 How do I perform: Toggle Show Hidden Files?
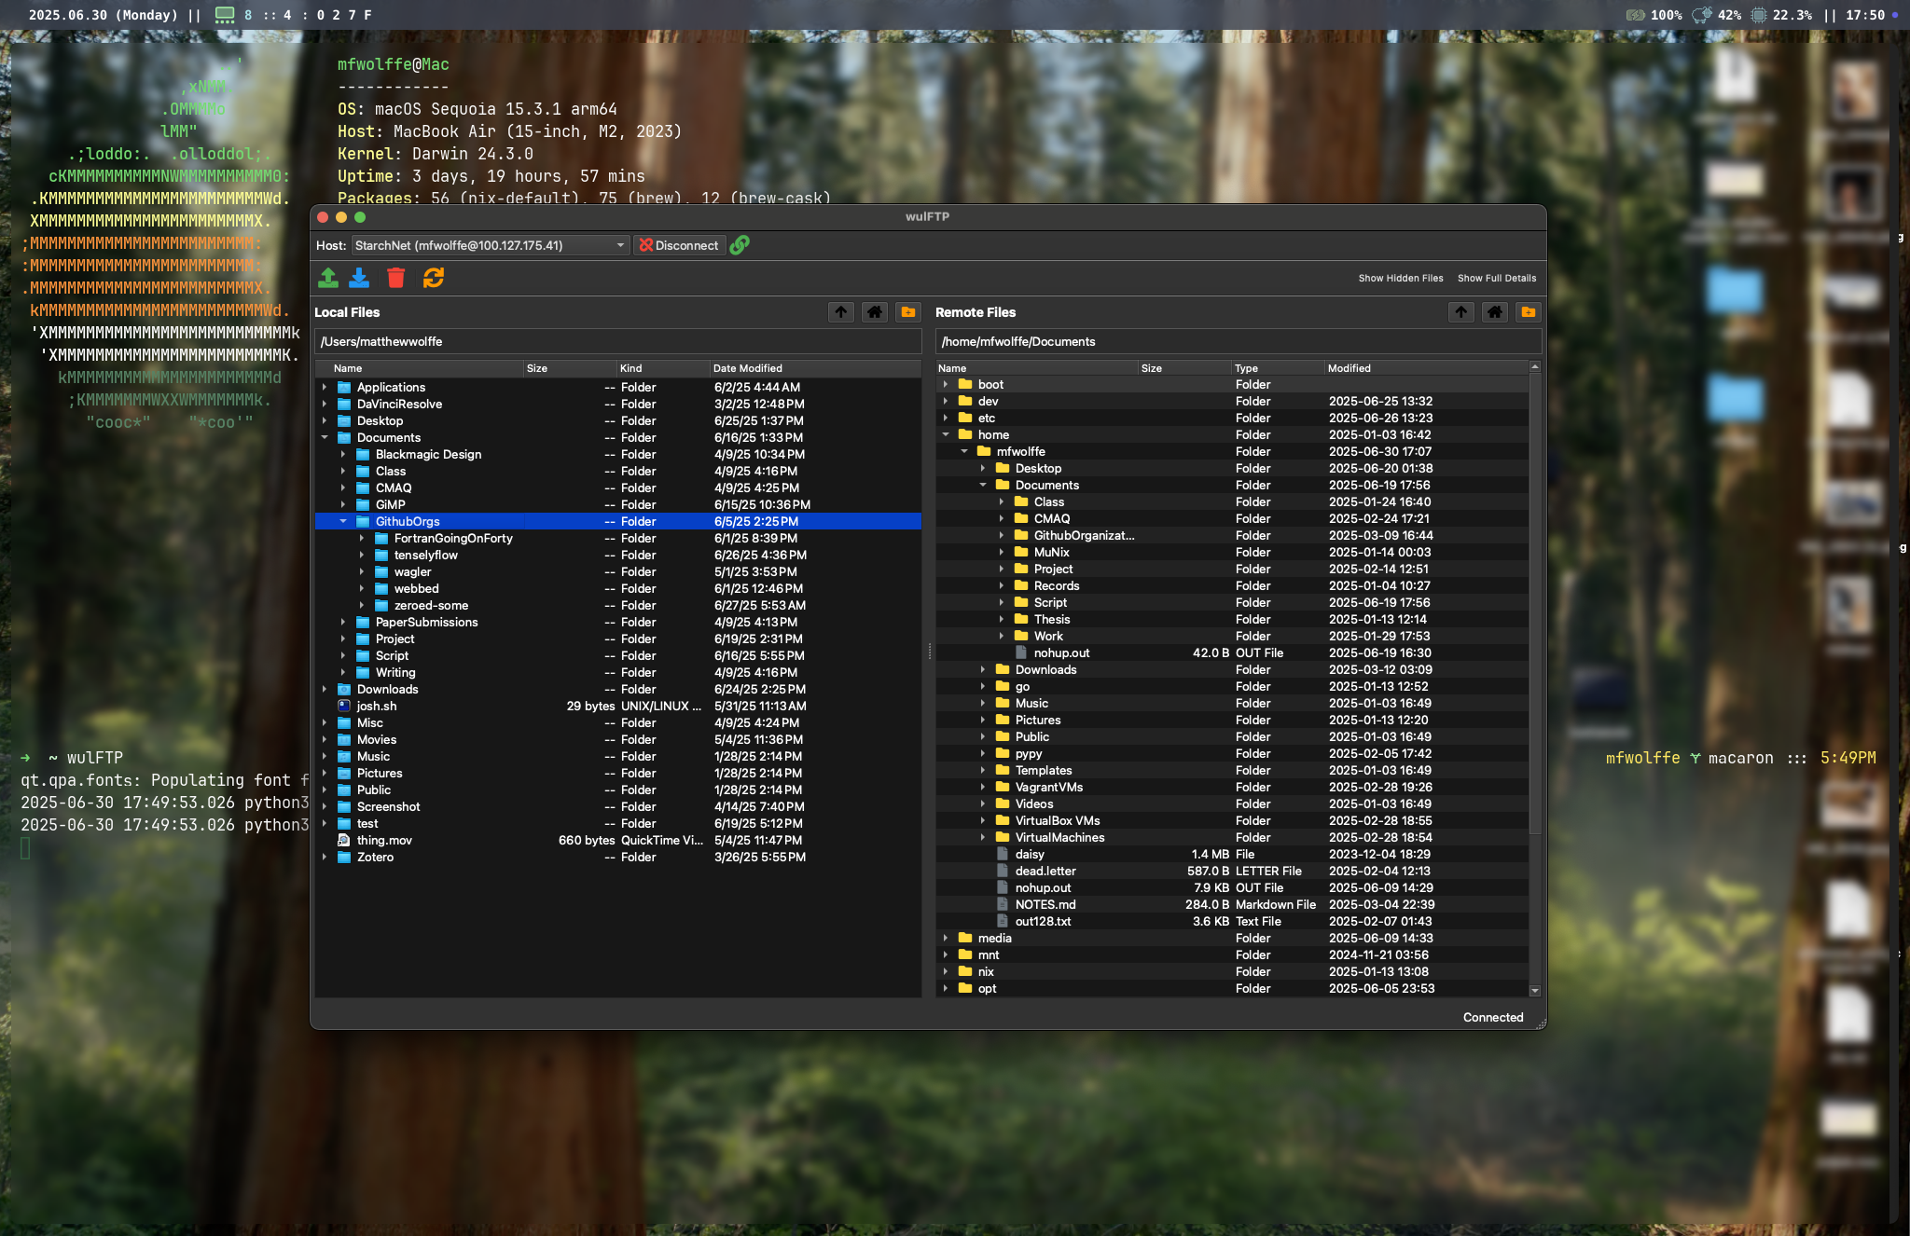1401,278
